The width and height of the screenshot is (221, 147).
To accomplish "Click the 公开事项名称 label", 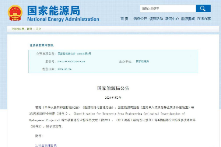I will point(46,54).
